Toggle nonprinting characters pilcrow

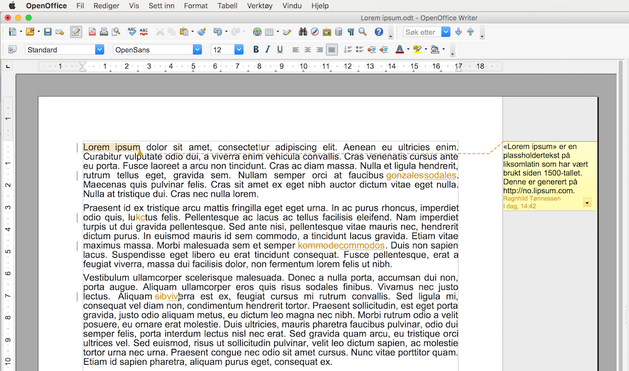(350, 31)
